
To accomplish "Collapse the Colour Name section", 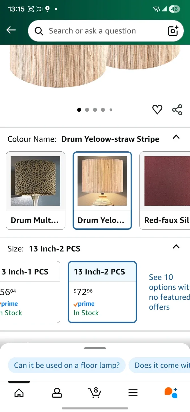I will click(176, 137).
